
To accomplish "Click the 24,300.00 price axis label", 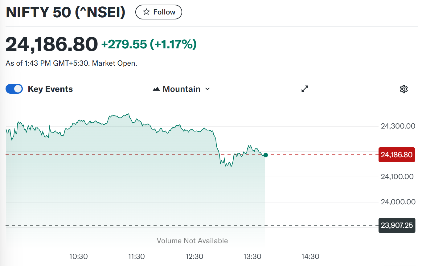I will click(398, 126).
